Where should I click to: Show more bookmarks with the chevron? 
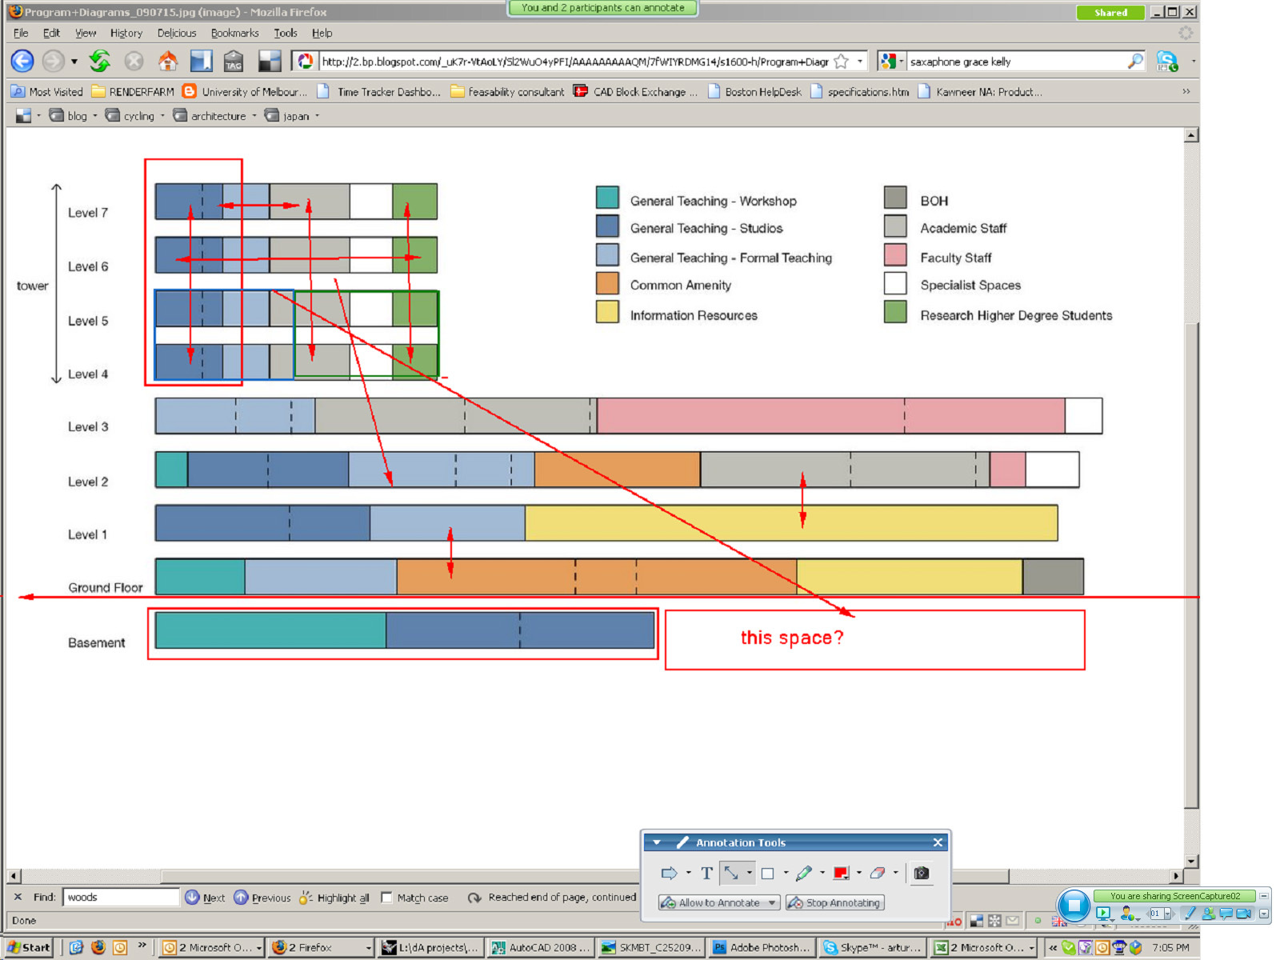1186,91
